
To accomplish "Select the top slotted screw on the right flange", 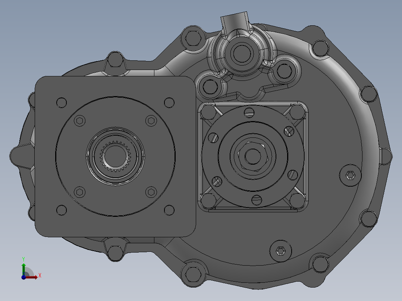I will pos(249,112).
